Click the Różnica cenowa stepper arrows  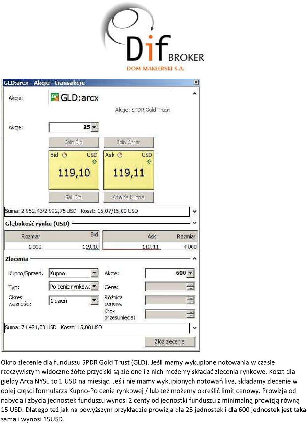click(191, 300)
